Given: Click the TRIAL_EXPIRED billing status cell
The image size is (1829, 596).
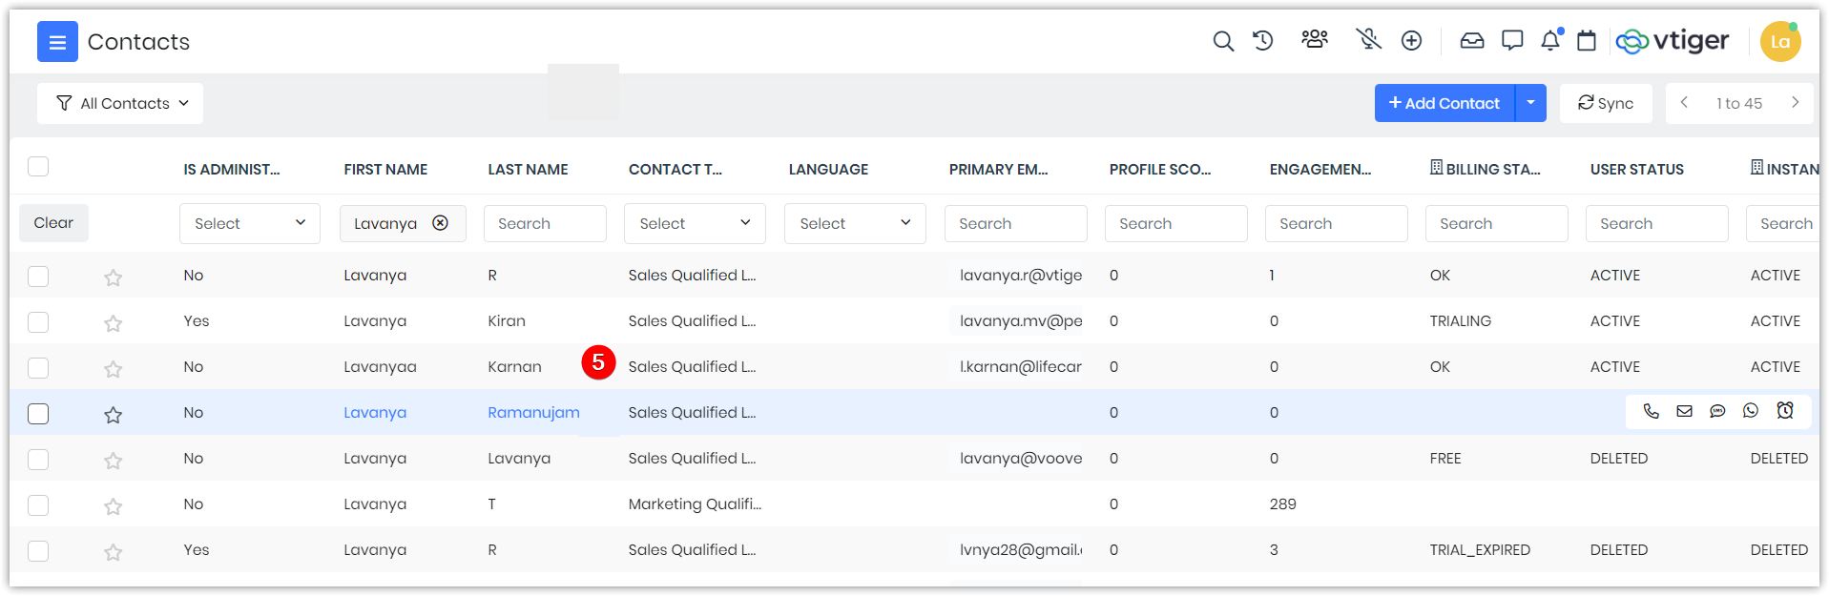Looking at the screenshot, I should coord(1480,549).
